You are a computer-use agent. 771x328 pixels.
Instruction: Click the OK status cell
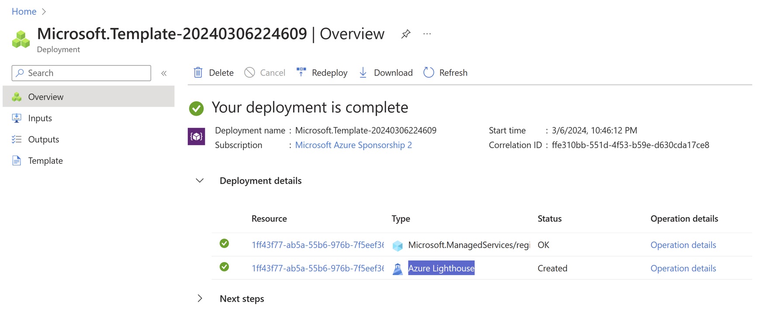click(543, 245)
